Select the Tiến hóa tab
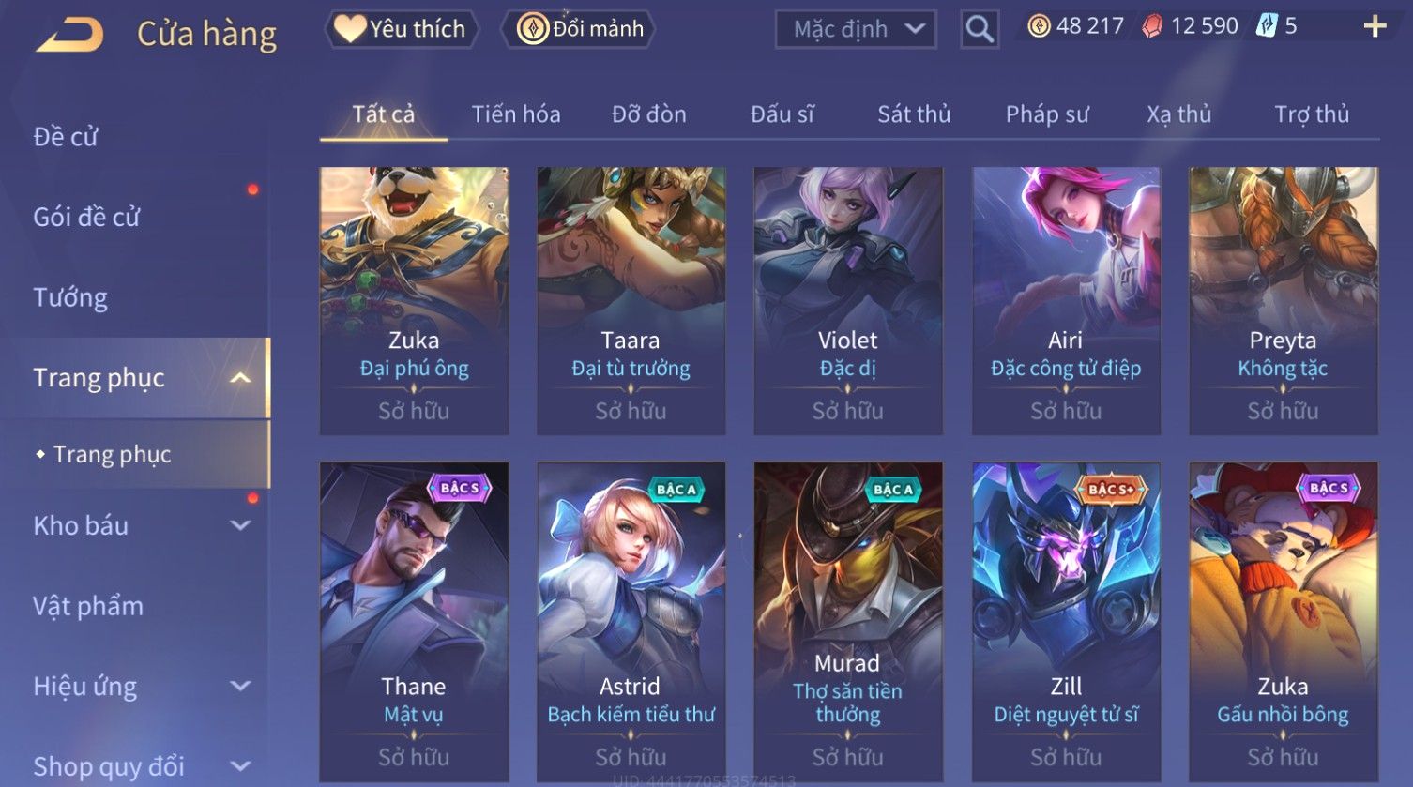 pyautogui.click(x=516, y=114)
